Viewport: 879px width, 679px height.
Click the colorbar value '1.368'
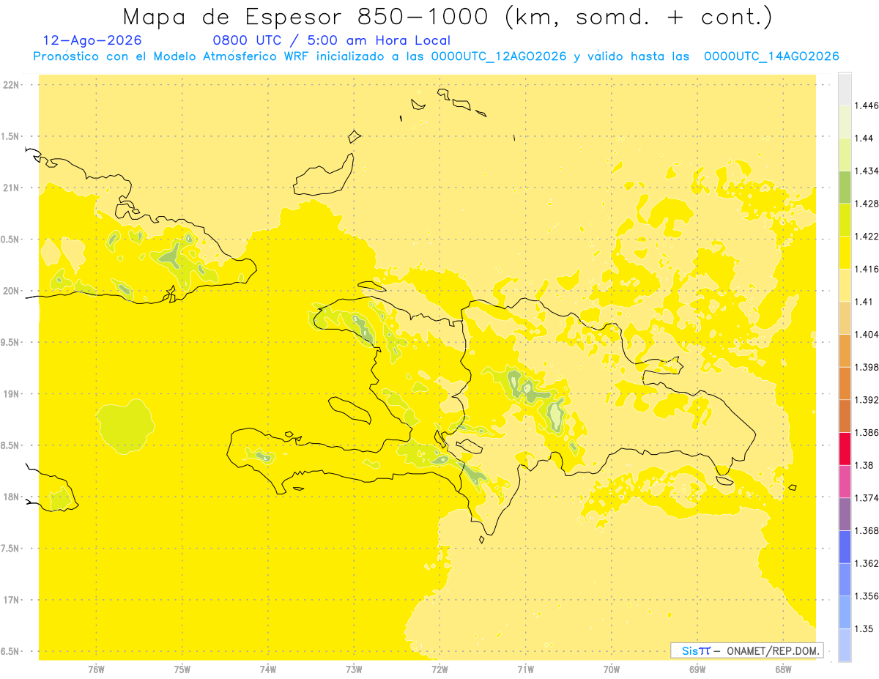pos(867,530)
